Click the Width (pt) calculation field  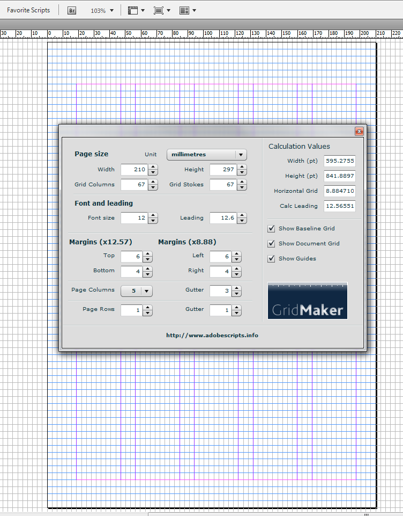pyautogui.click(x=340, y=161)
